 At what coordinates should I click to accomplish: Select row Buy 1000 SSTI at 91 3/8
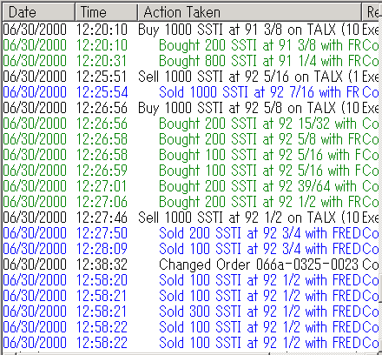click(190, 30)
